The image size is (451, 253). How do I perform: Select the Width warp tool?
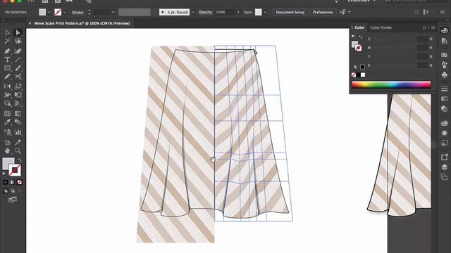(8, 95)
